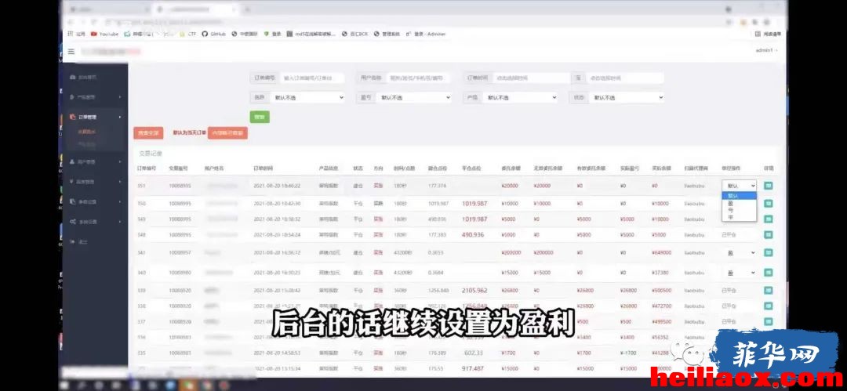
Task: Click 已平仓 status text in order 348 row
Action: click(x=729, y=235)
